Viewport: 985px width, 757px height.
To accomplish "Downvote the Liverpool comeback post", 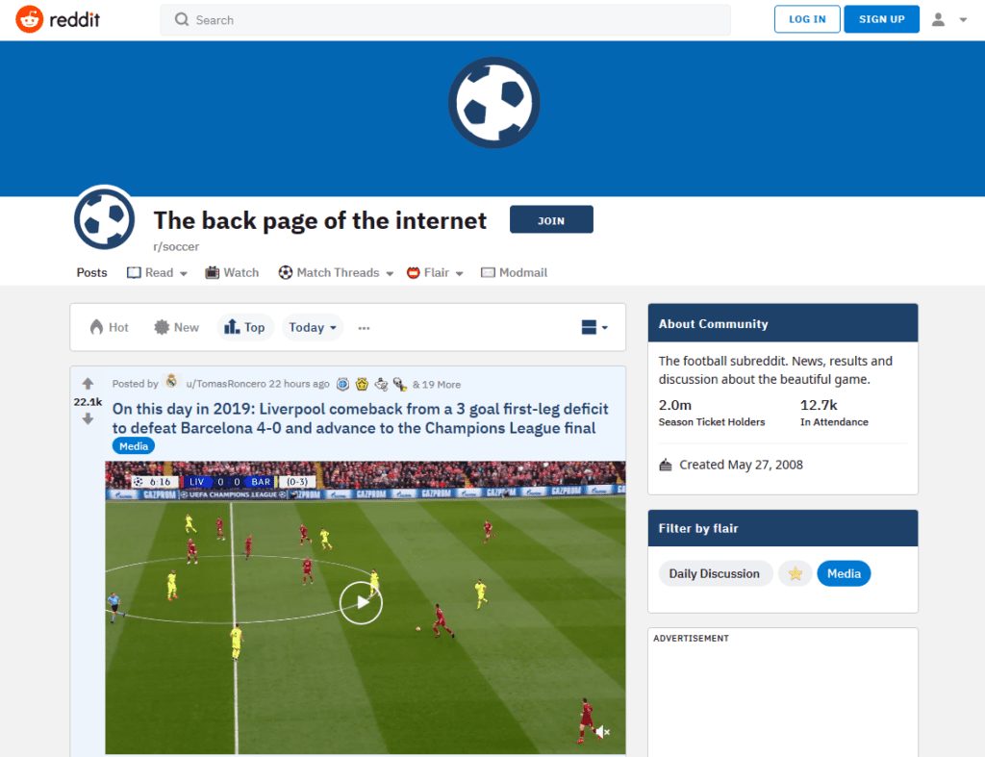I will (x=88, y=419).
